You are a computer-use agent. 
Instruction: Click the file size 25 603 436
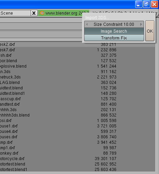pyautogui.click(x=106, y=170)
